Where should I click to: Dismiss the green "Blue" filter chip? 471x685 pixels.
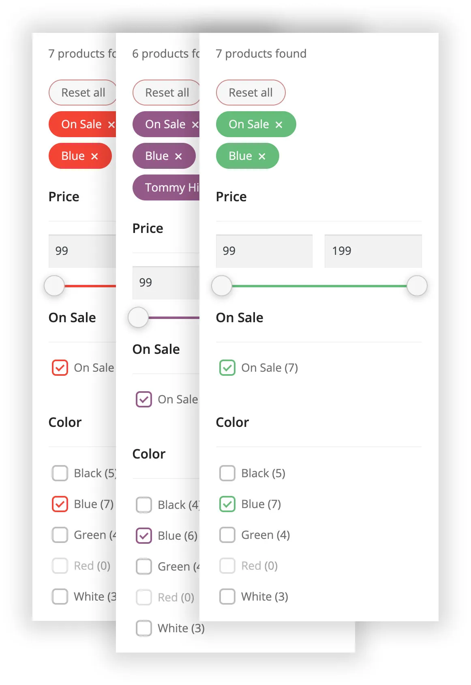coord(262,156)
